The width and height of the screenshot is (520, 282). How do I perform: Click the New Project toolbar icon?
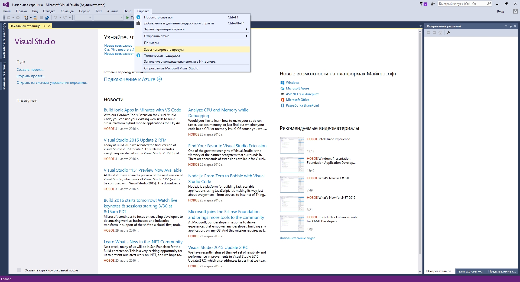26,18
